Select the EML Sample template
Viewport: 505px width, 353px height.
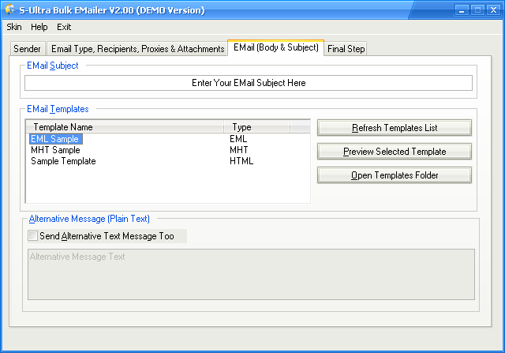coord(55,139)
